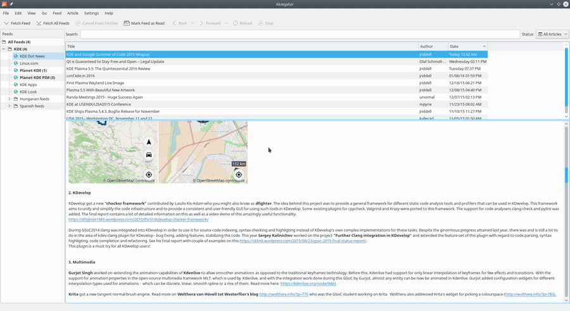Image resolution: width=570 pixels, height=311 pixels.
Task: Click in the Search input field
Action: (x=298, y=34)
